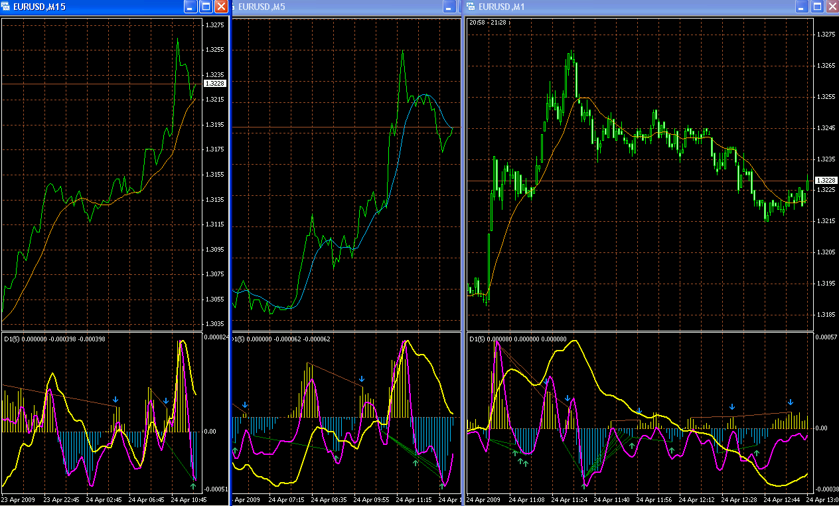The width and height of the screenshot is (839, 506).
Task: Select the M15 indicator label 'D1(5) 0.000000 -0.000398 -0.000398'
Action: (x=53, y=339)
